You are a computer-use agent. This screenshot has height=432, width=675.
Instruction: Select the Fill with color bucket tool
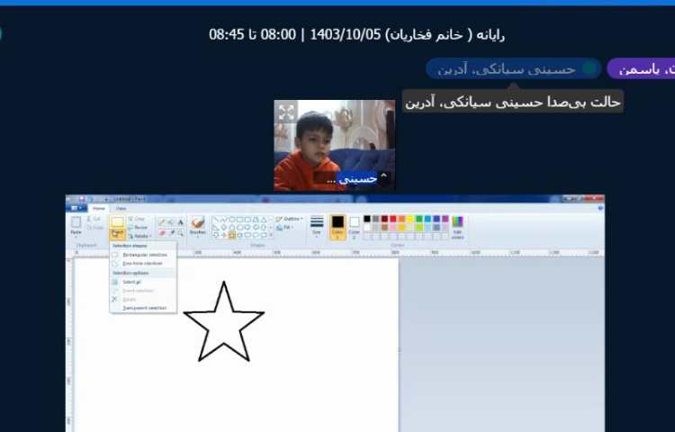170,222
